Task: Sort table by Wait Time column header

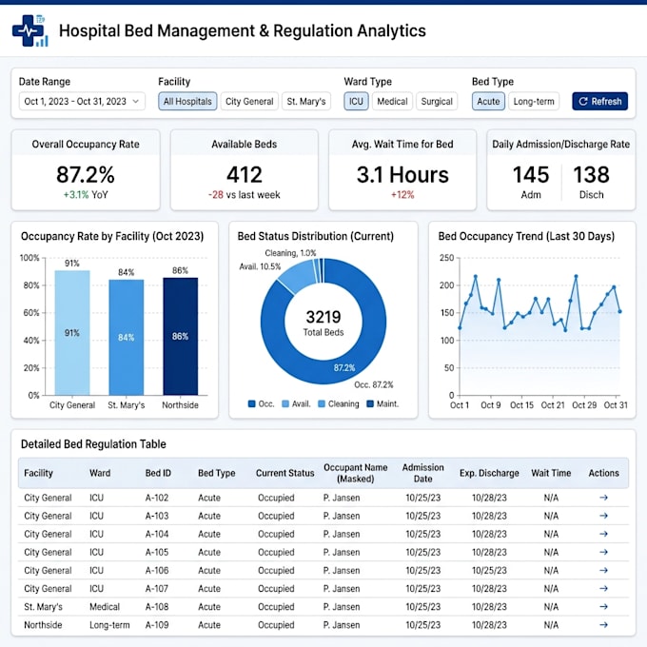Action: pyautogui.click(x=551, y=473)
